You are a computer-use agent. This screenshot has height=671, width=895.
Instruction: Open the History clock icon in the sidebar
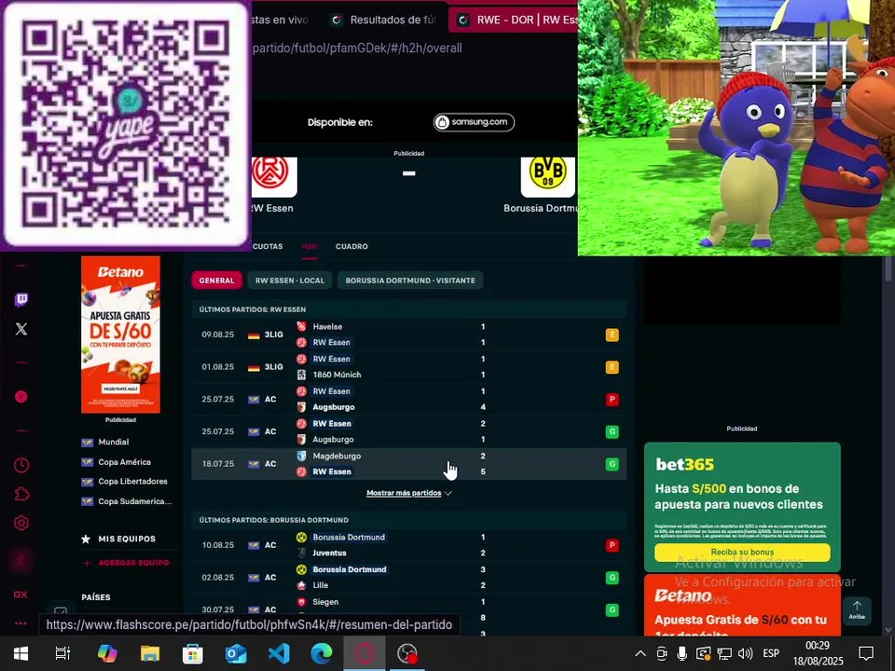coord(21,465)
